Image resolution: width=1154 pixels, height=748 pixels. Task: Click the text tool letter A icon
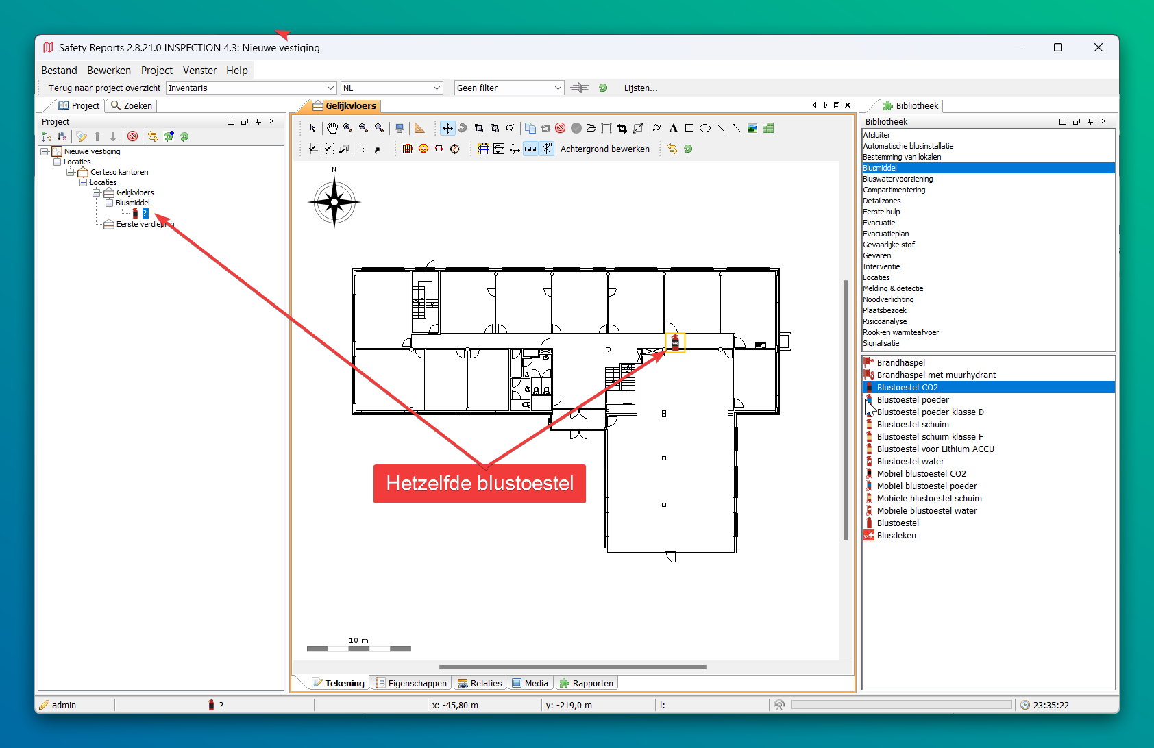(x=673, y=128)
